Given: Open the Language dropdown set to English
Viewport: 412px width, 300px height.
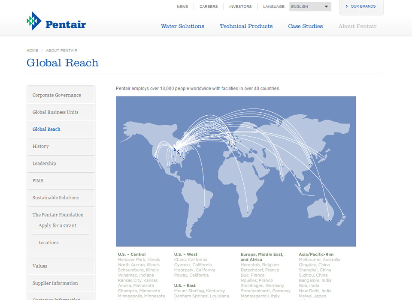Looking at the screenshot, I should 310,6.
